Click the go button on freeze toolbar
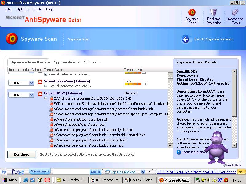246x184 pixels. (x=241, y=171)
